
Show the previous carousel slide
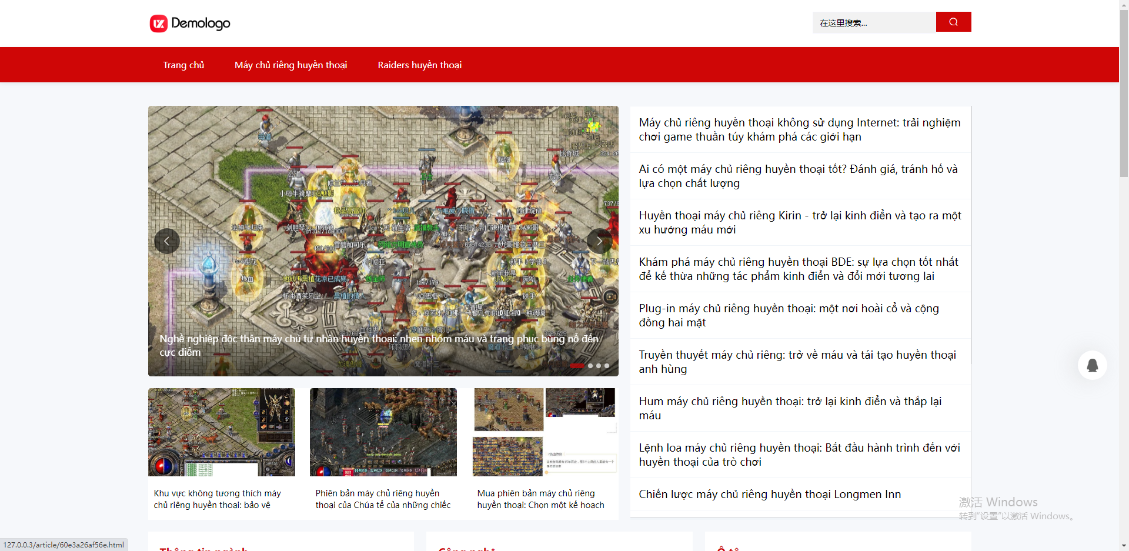pos(167,241)
